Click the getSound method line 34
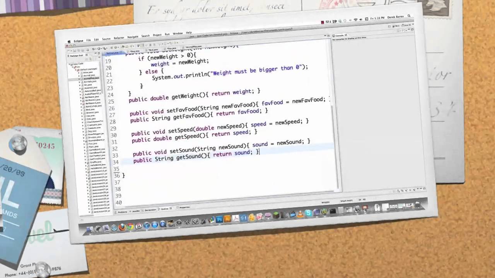Viewport: 495px width, 278px height. (x=196, y=155)
